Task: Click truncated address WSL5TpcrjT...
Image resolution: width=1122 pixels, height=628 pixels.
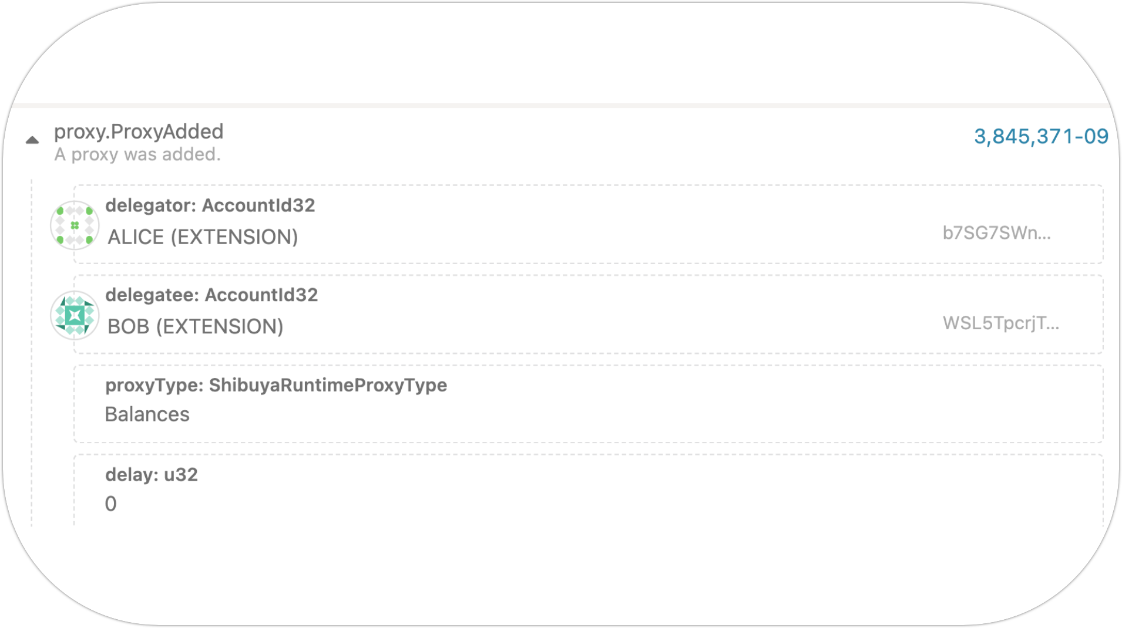Action: pyautogui.click(x=1000, y=323)
